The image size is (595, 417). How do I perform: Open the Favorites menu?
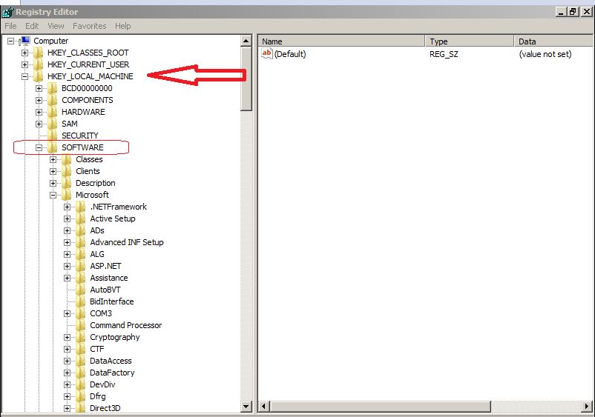click(x=90, y=26)
